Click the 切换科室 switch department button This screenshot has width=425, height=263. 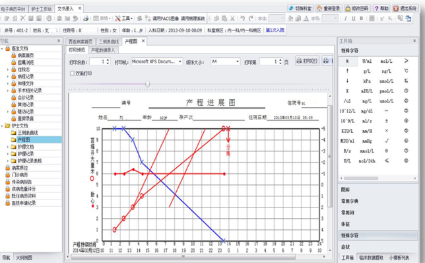[300, 9]
